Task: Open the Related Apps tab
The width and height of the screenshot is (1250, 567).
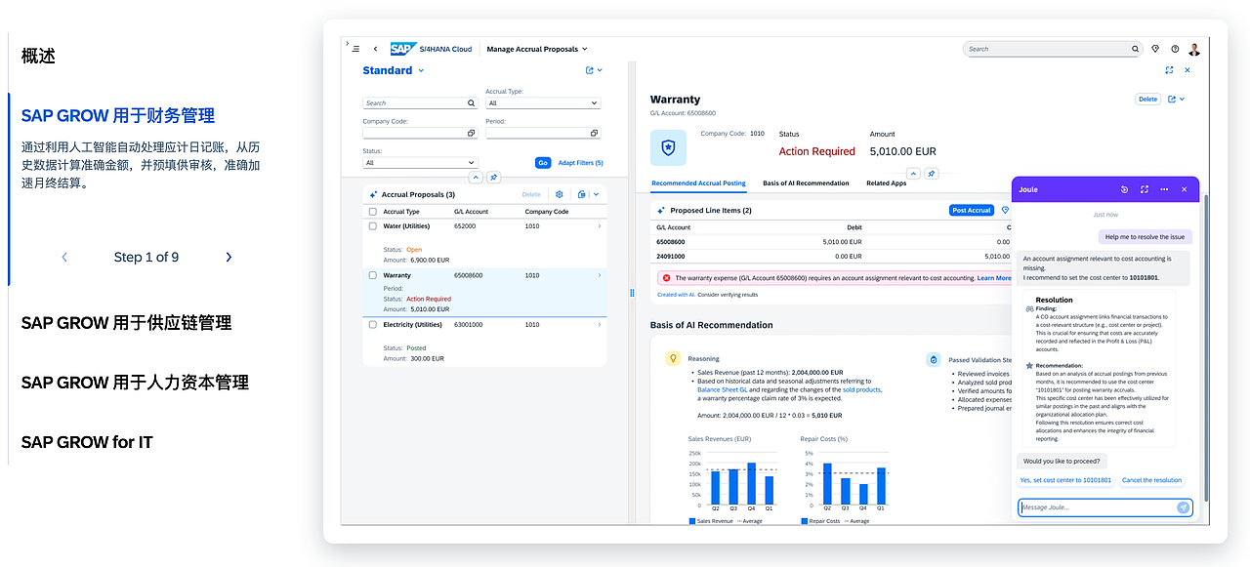Action: [887, 183]
